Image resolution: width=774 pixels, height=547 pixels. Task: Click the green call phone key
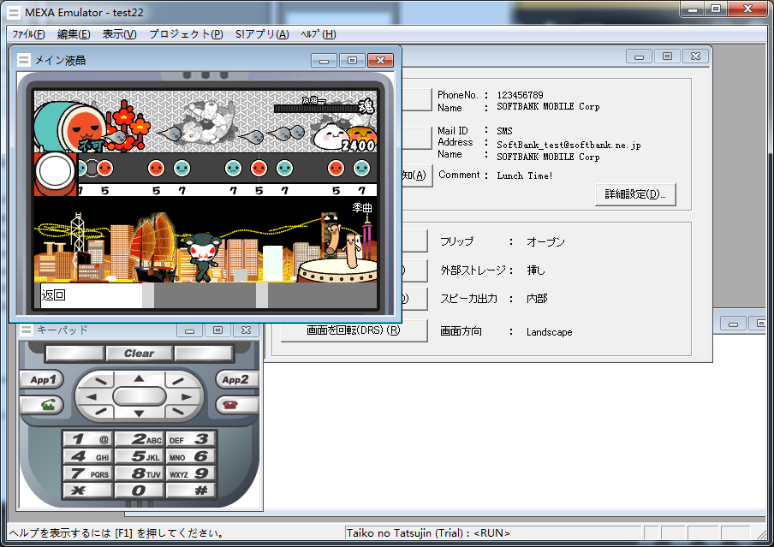tap(43, 405)
